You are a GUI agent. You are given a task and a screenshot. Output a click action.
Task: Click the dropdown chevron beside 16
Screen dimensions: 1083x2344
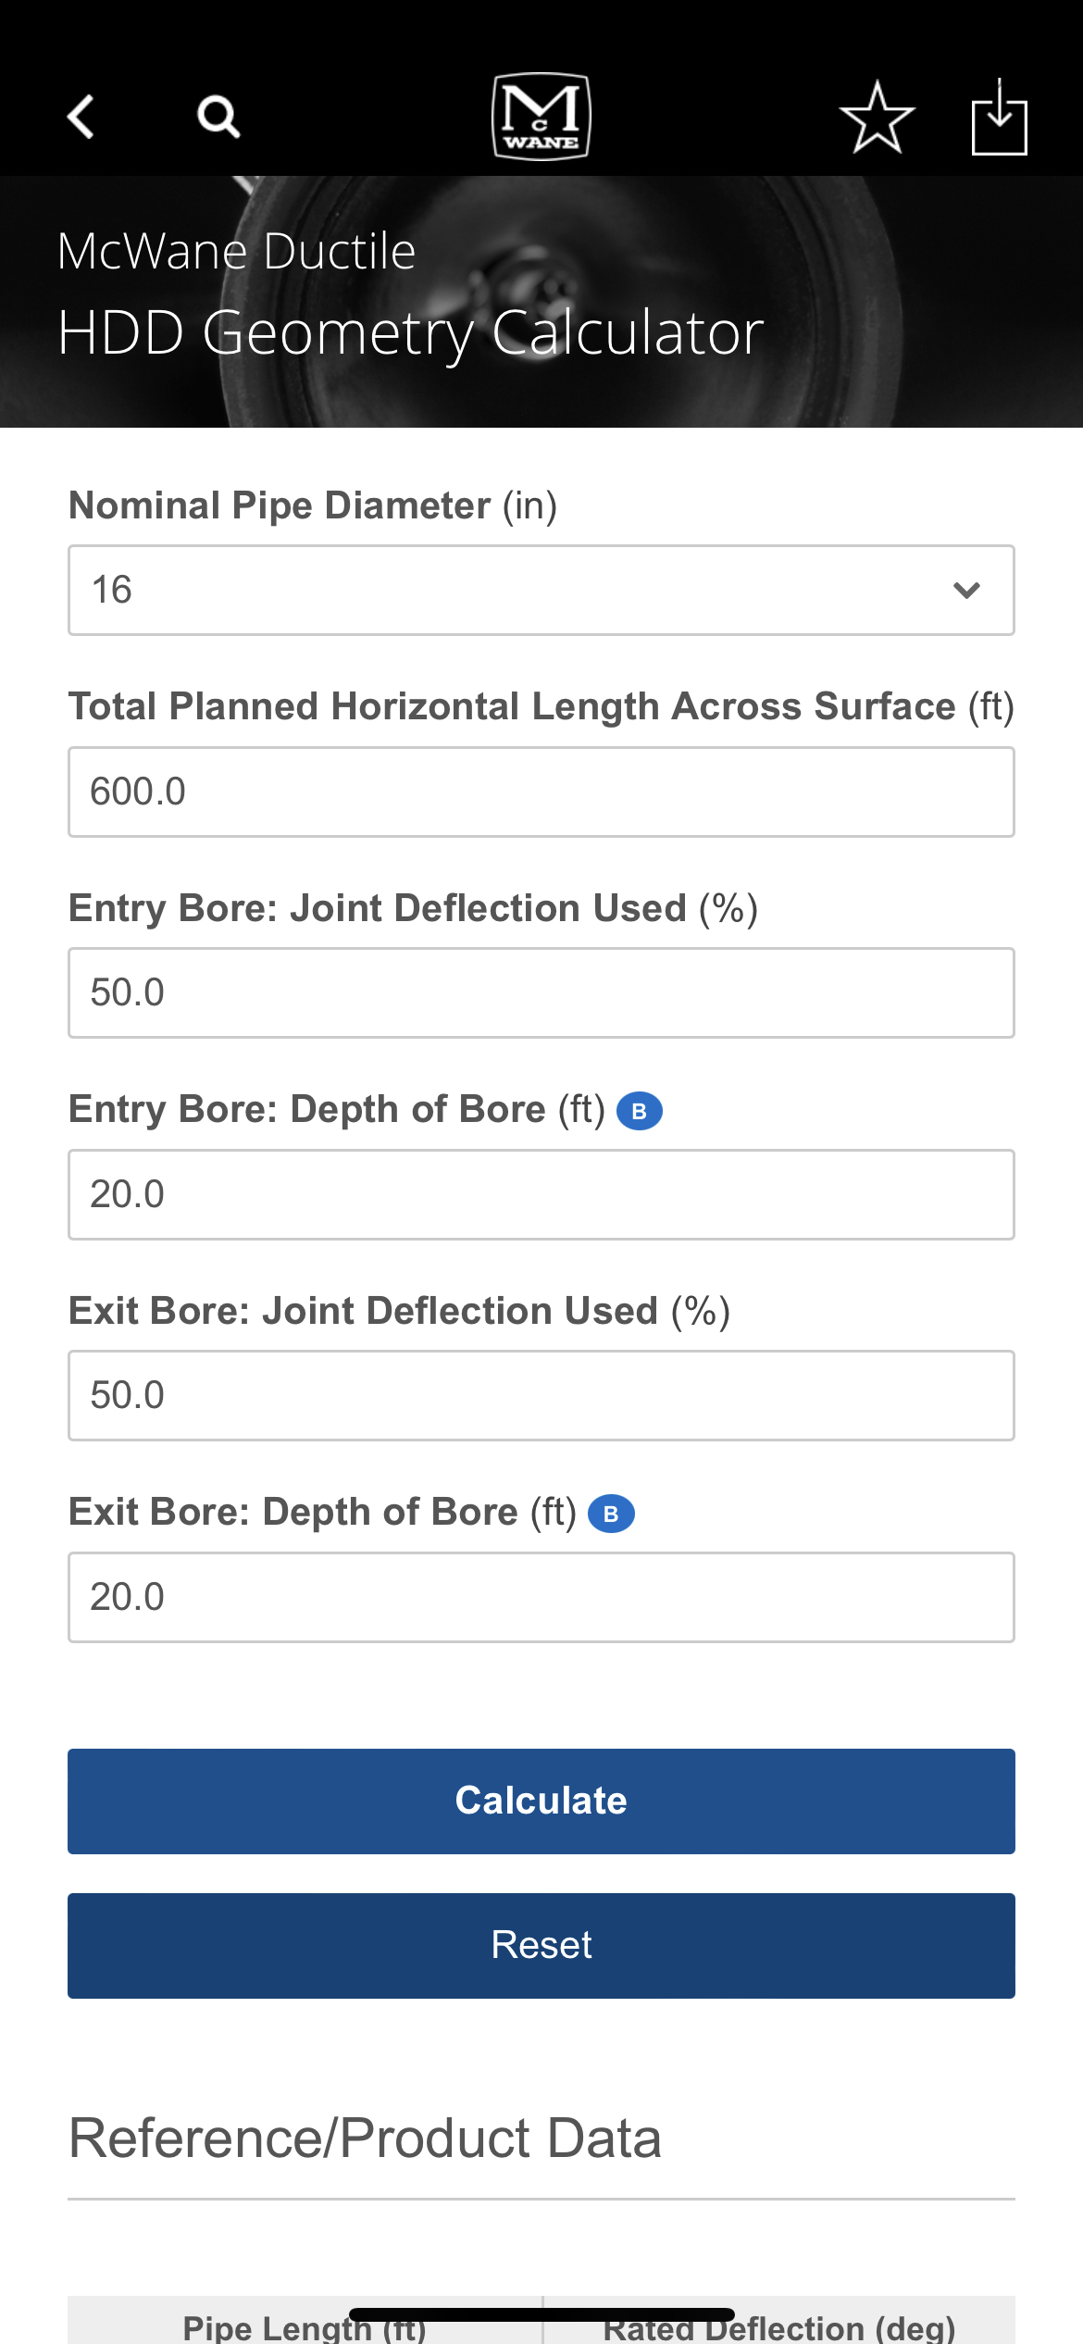966,591
